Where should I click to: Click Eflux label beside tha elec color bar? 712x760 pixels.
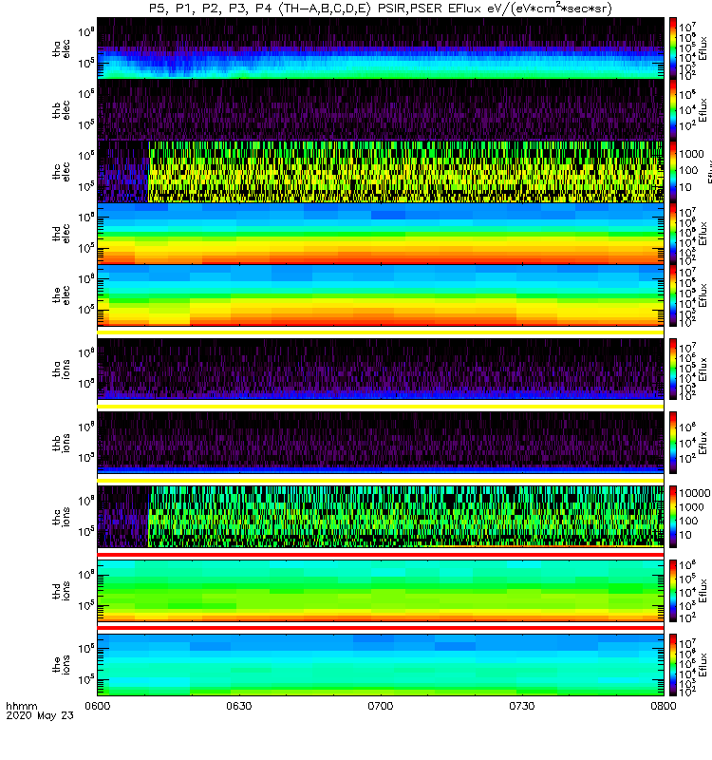tap(703, 48)
